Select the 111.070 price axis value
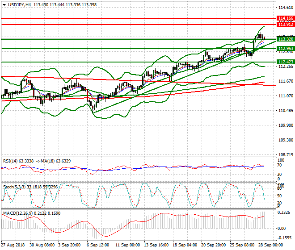This screenshot has width=295, height=250. (286, 96)
